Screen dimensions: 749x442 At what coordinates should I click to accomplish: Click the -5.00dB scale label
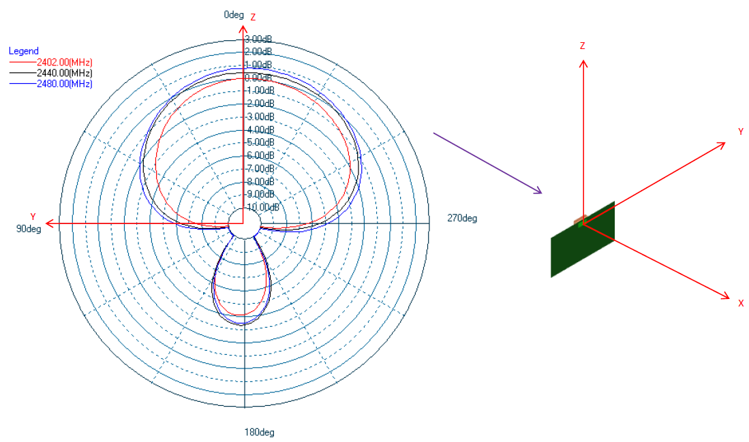(260, 142)
